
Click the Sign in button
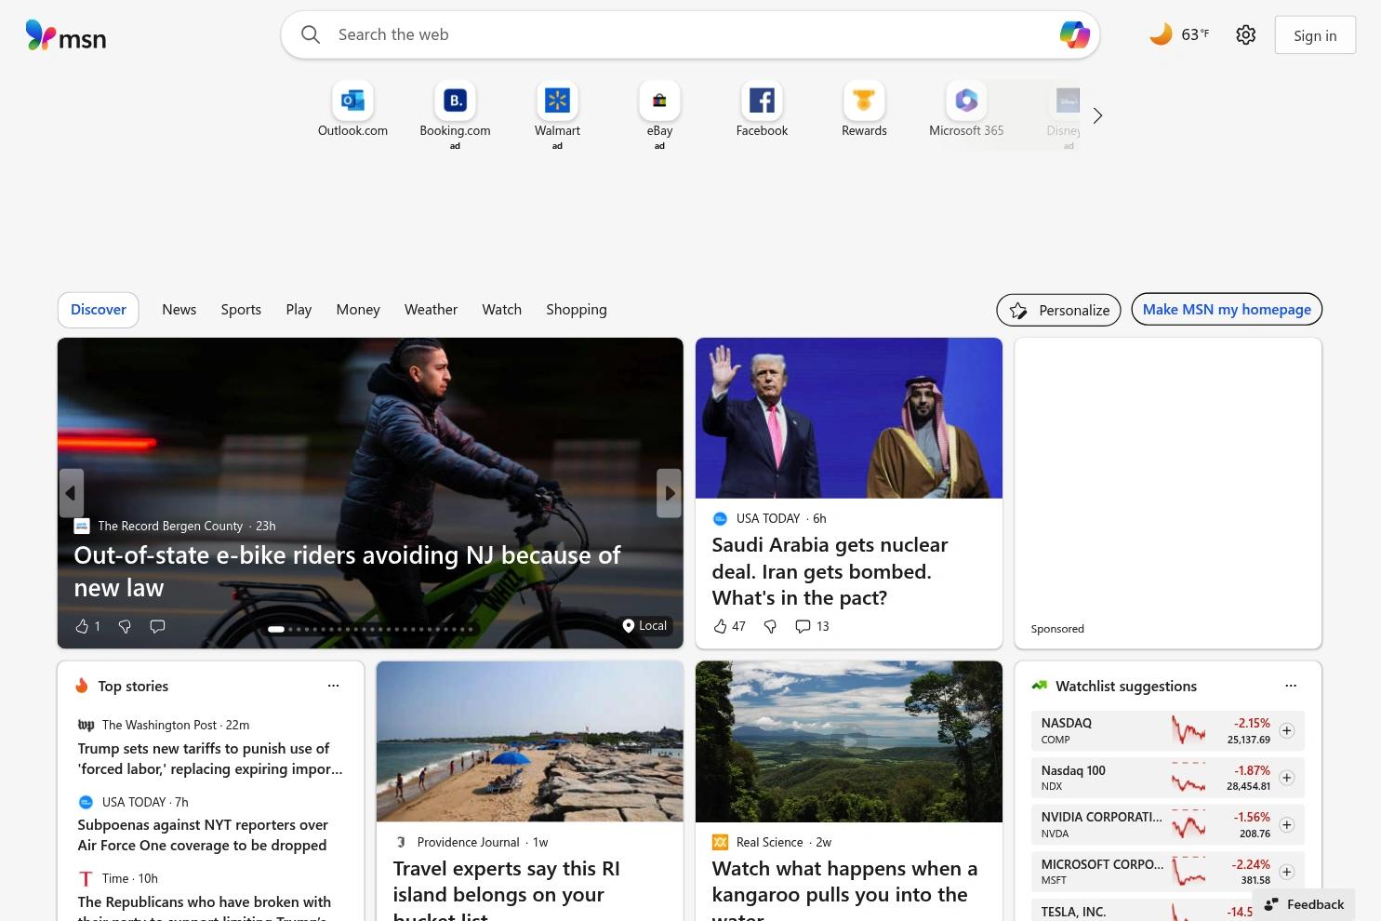point(1315,35)
